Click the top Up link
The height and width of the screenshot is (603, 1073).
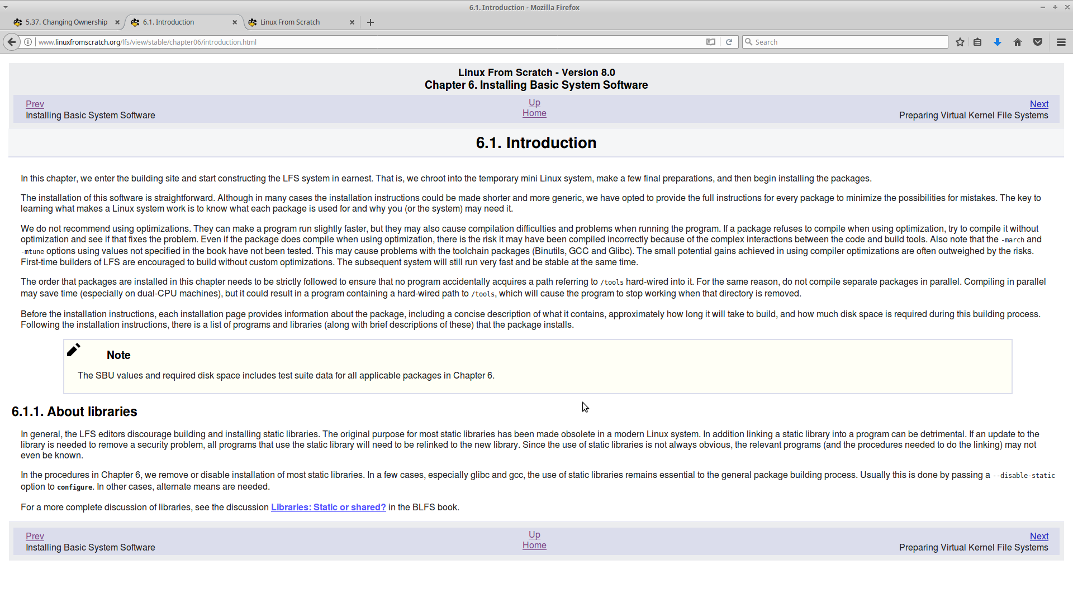coord(534,102)
